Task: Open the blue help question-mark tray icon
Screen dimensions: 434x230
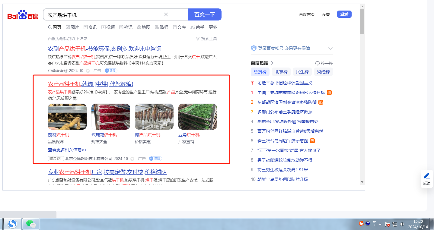Action: click(x=368, y=224)
